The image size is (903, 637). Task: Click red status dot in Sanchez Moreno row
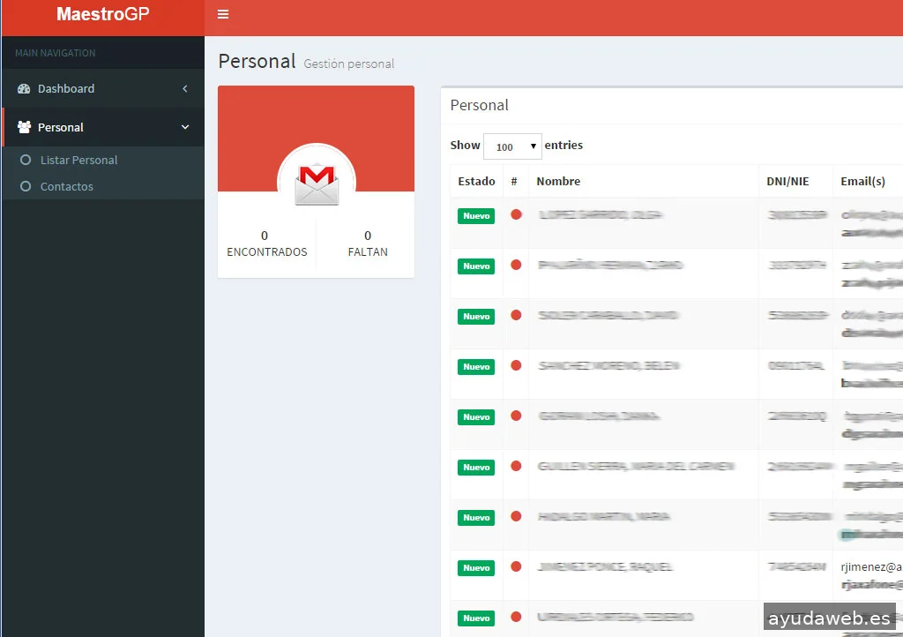(x=516, y=365)
